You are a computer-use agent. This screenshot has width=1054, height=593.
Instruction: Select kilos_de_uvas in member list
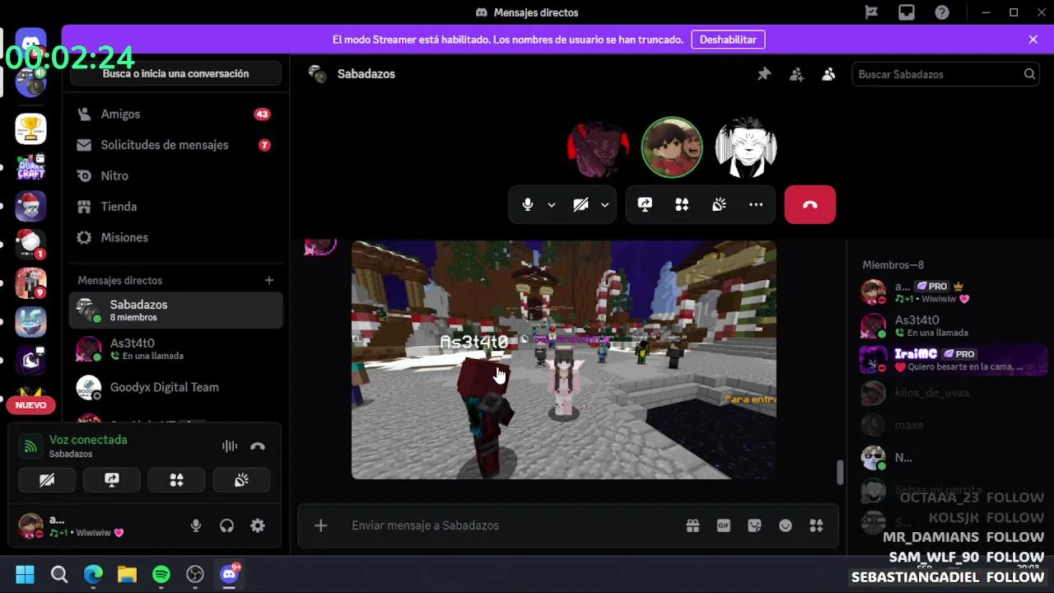click(952, 393)
